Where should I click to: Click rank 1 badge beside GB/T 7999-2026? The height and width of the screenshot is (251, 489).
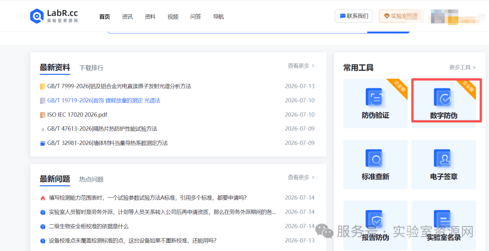tap(43, 87)
